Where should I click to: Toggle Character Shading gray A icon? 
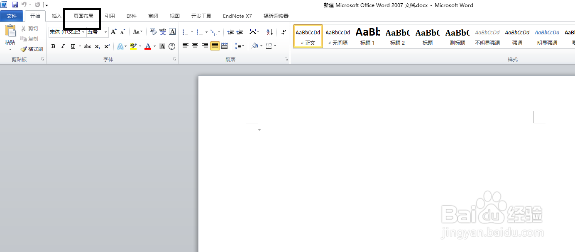[x=162, y=46]
